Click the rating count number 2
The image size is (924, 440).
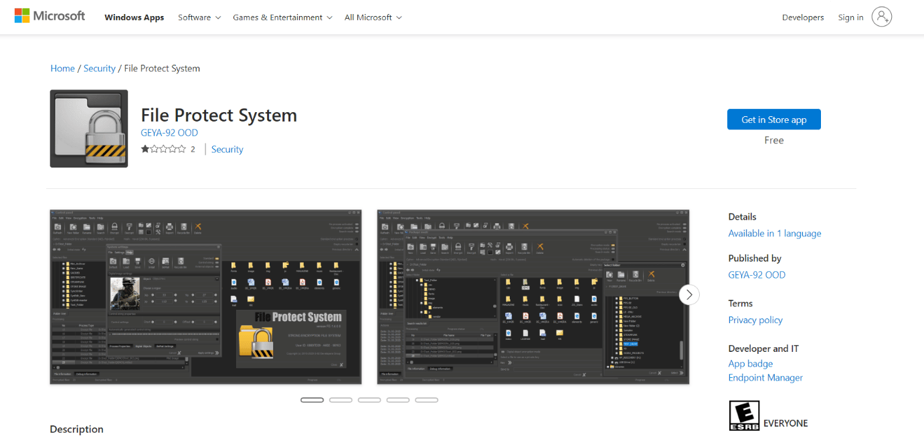(x=193, y=150)
